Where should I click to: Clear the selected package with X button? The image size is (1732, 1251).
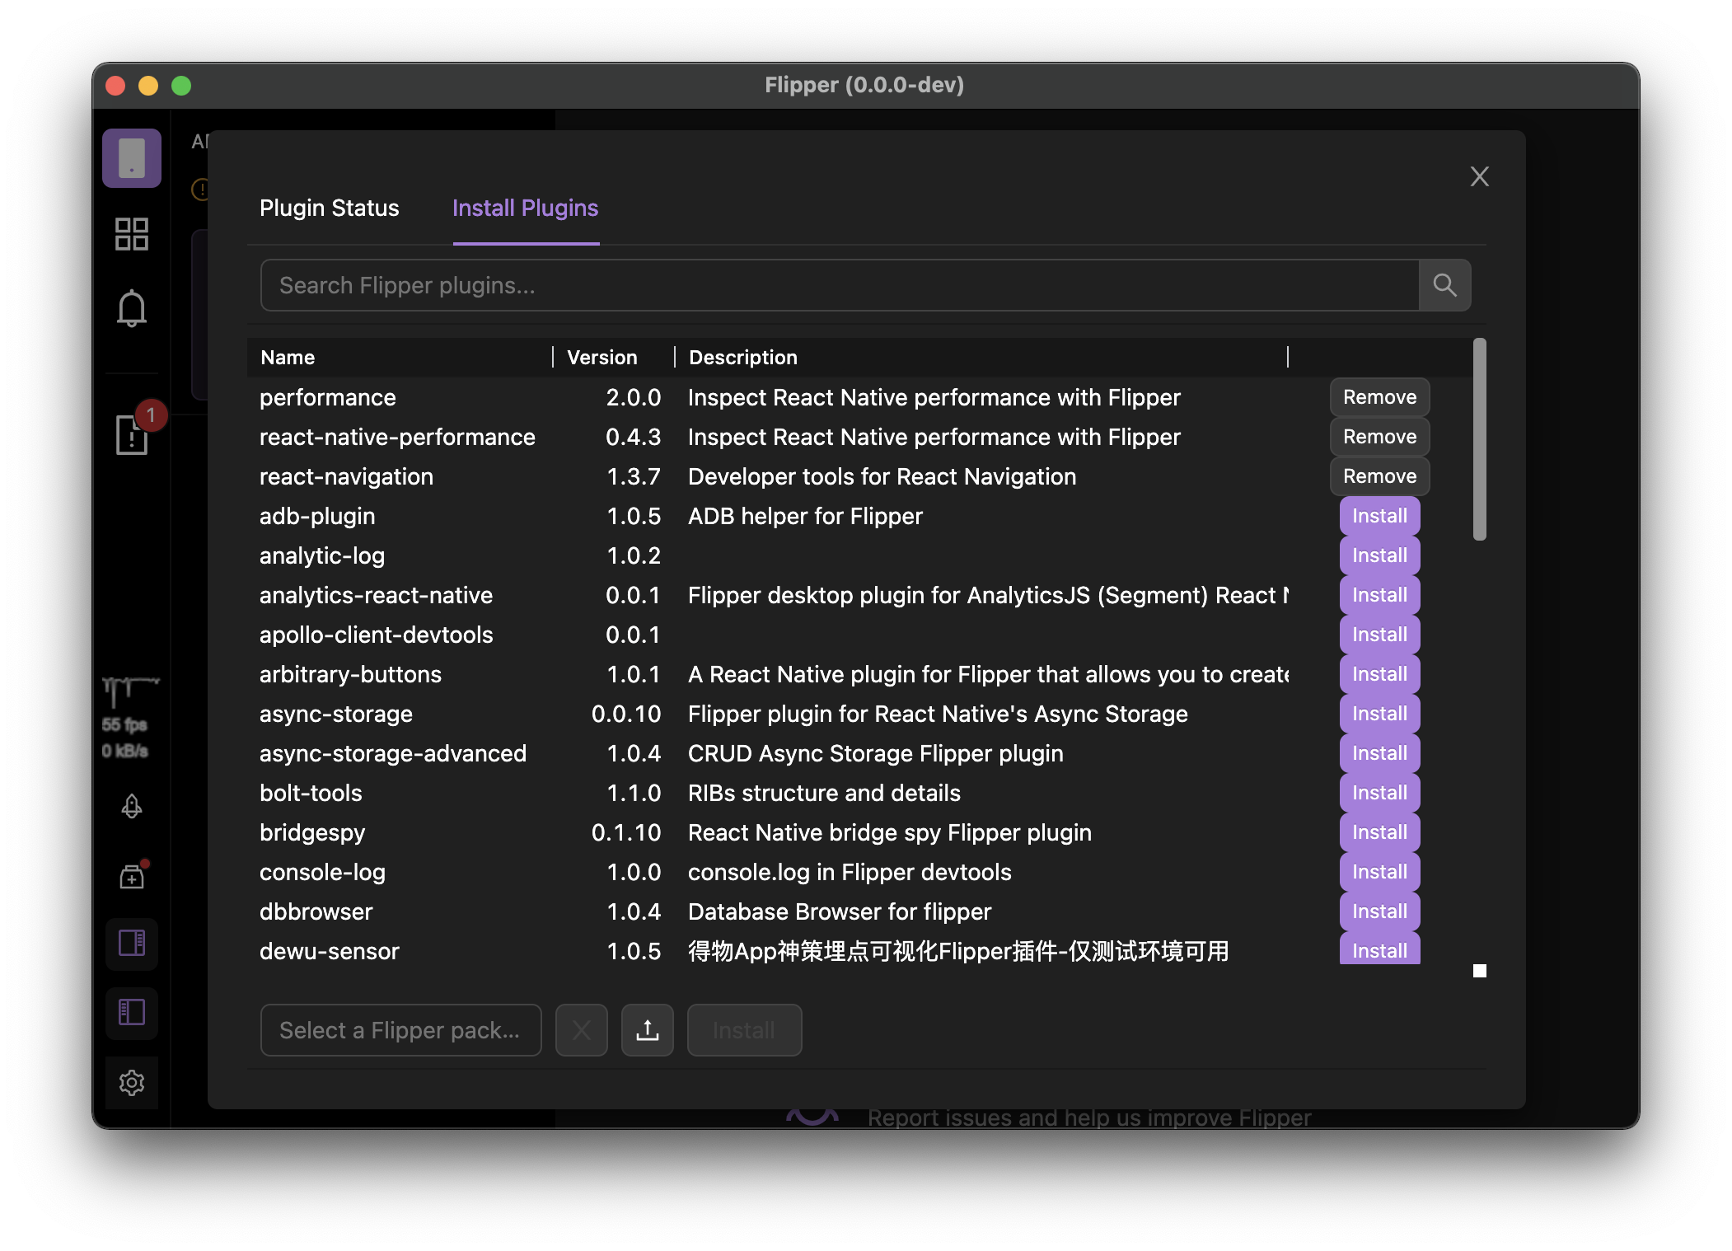[582, 1030]
